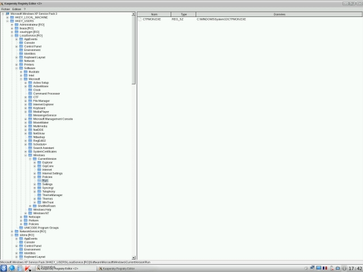The width and height of the screenshot is (363, 272).
Task: Click the CurrentVersion folder icon
Action: point(35,159)
